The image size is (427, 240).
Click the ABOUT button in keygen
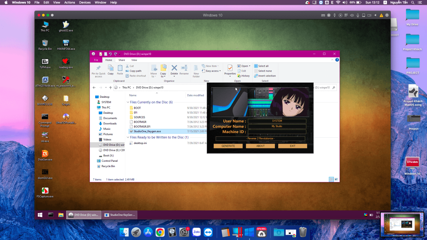point(260,146)
